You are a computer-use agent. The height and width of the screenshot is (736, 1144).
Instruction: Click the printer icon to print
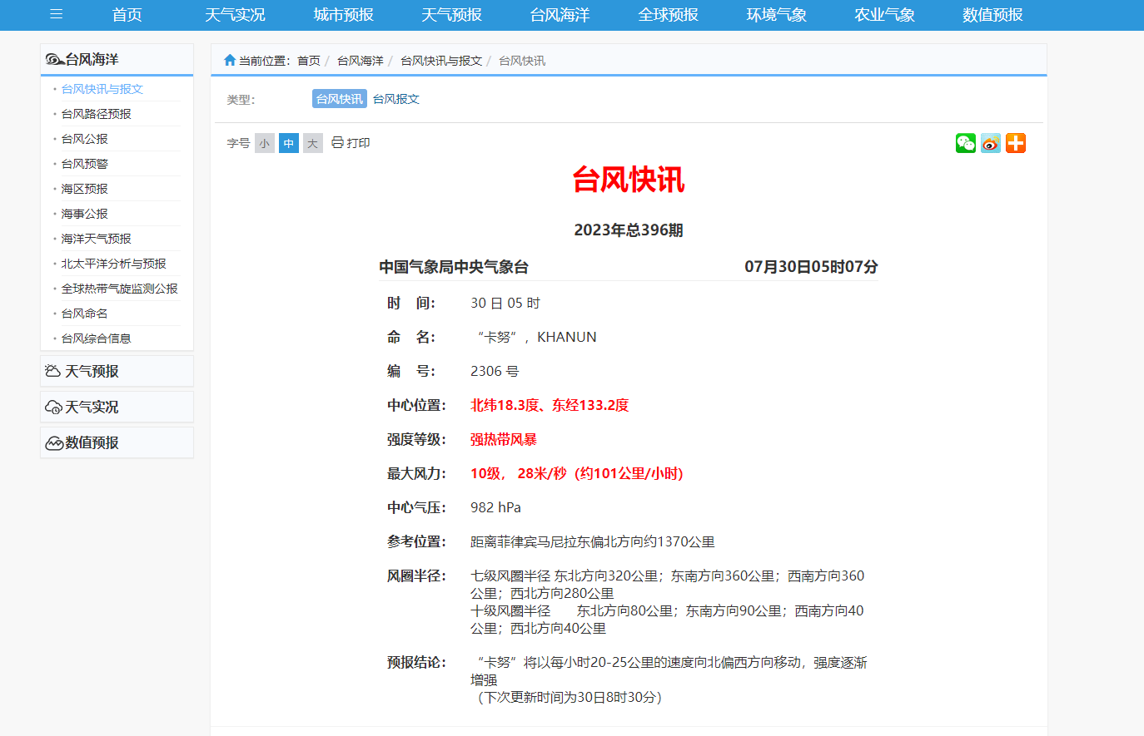click(337, 143)
